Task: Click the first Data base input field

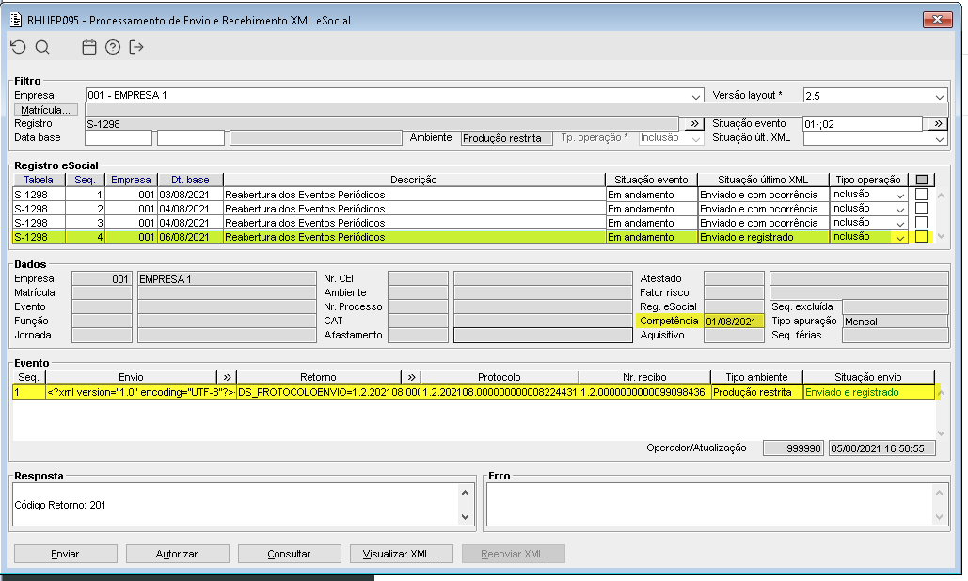Action: (x=119, y=138)
